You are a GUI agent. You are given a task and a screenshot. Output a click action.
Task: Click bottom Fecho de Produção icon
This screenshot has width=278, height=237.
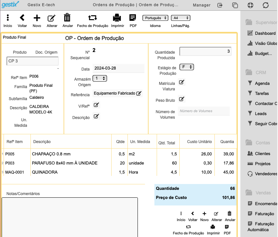(x=188, y=227)
